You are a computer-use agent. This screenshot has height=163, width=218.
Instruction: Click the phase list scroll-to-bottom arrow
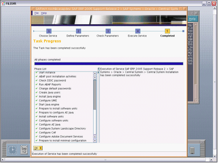click(x=95, y=140)
